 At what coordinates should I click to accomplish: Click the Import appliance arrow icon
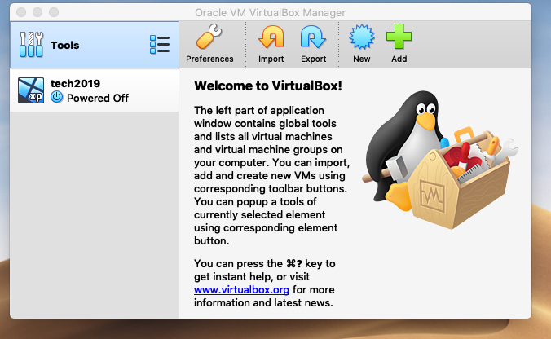pos(271,37)
